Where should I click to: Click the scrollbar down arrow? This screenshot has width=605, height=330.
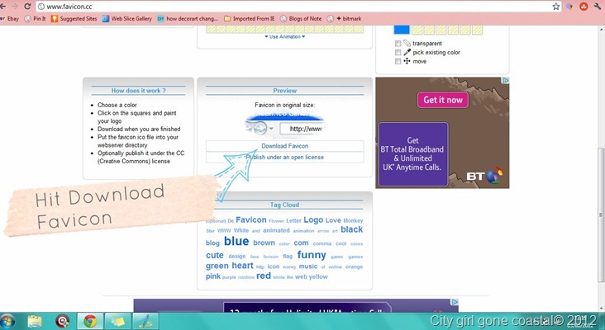tap(601, 308)
